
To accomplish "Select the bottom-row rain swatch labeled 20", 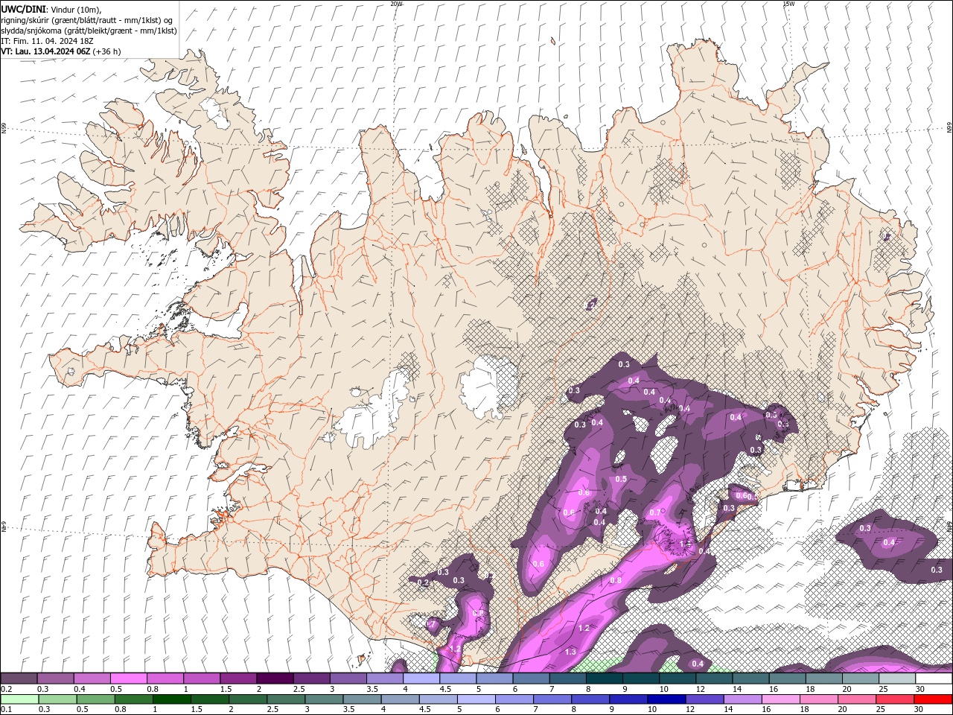I will [x=857, y=699].
